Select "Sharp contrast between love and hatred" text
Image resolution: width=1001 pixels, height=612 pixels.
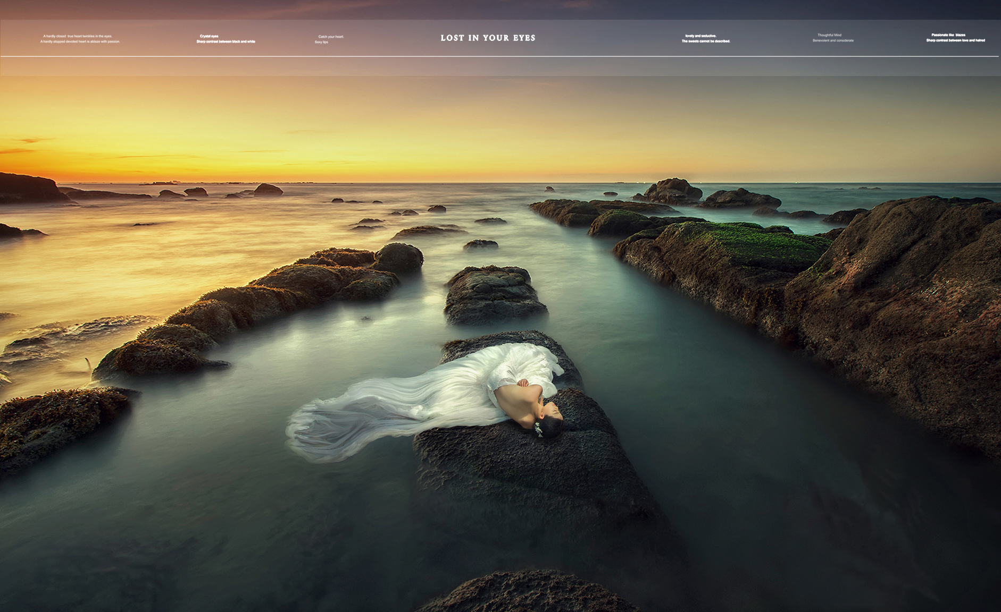click(x=955, y=40)
